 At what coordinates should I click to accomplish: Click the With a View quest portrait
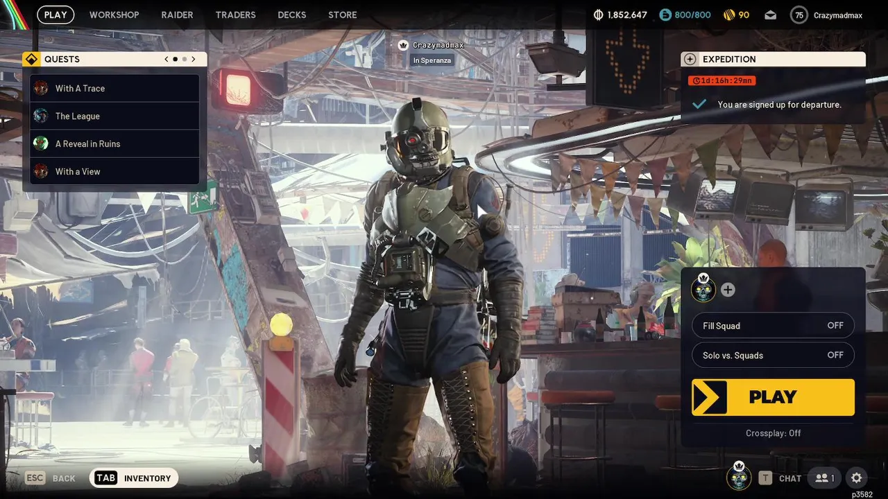41,171
